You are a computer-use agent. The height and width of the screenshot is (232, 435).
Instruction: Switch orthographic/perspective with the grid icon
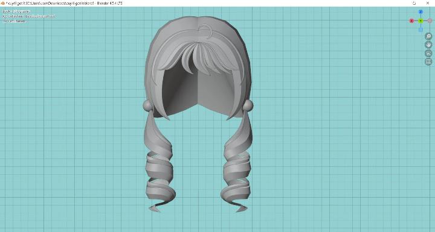point(428,61)
